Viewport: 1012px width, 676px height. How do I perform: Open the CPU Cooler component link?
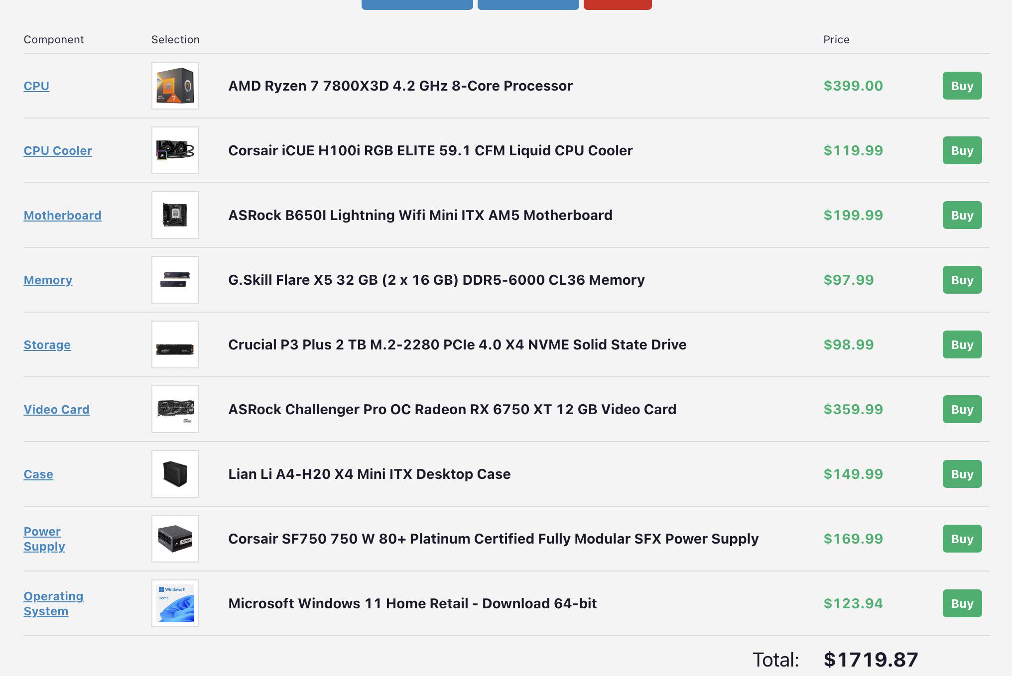click(x=58, y=150)
